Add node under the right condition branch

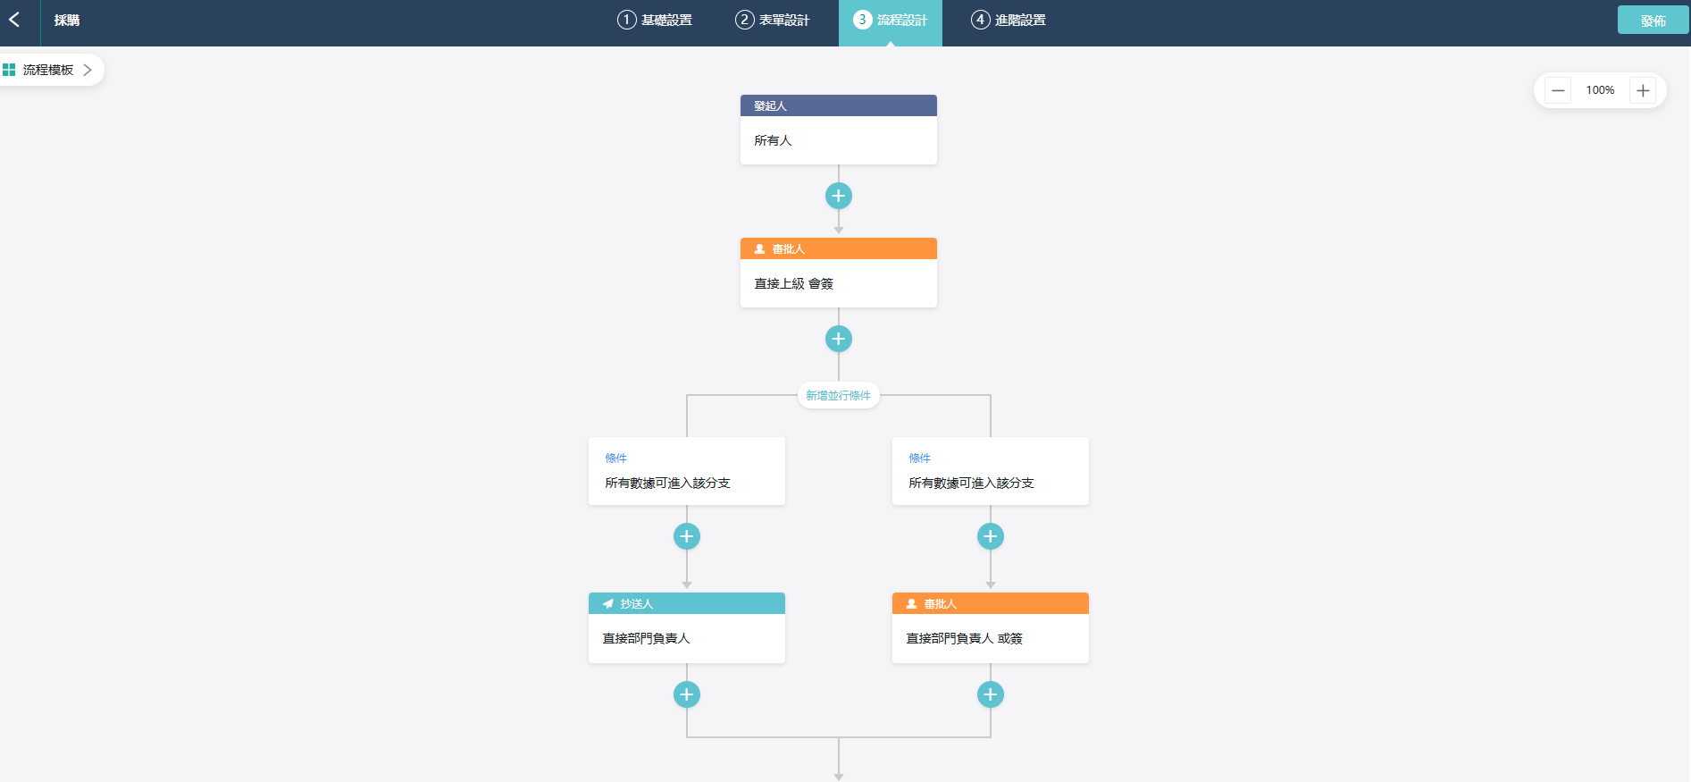click(x=990, y=536)
